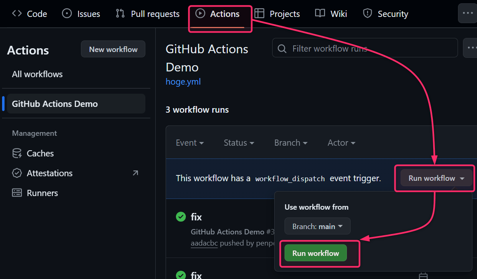The width and height of the screenshot is (477, 279).
Task: Click the Code tab brackets icon
Action: coord(17,13)
